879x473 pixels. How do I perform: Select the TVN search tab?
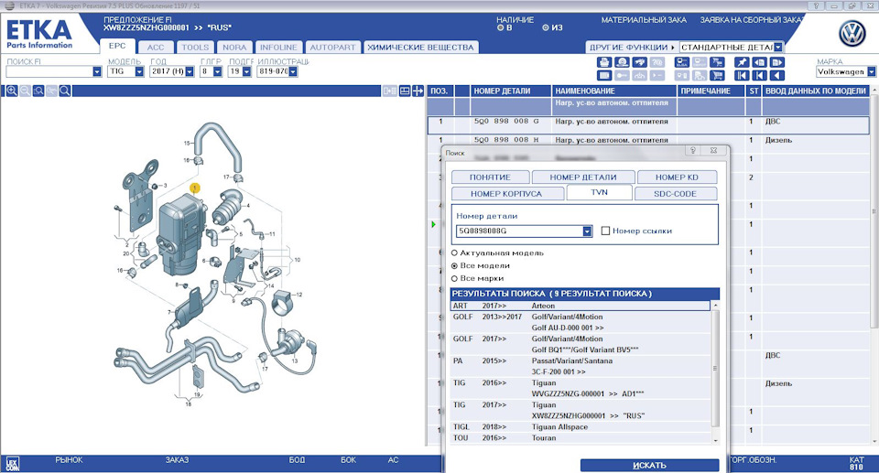[x=599, y=192]
